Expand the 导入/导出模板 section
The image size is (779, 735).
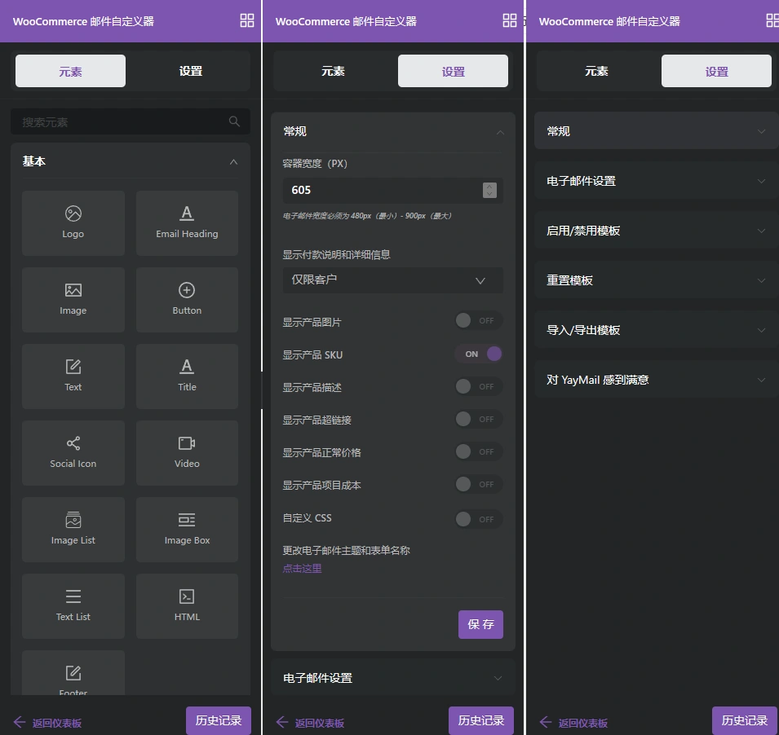(655, 330)
